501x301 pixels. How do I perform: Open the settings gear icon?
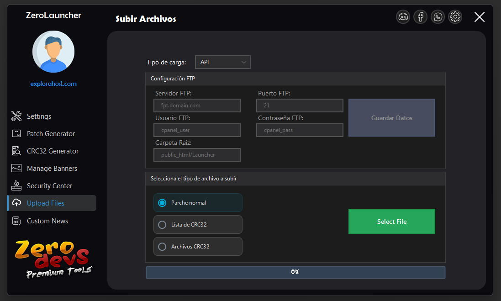tap(455, 17)
